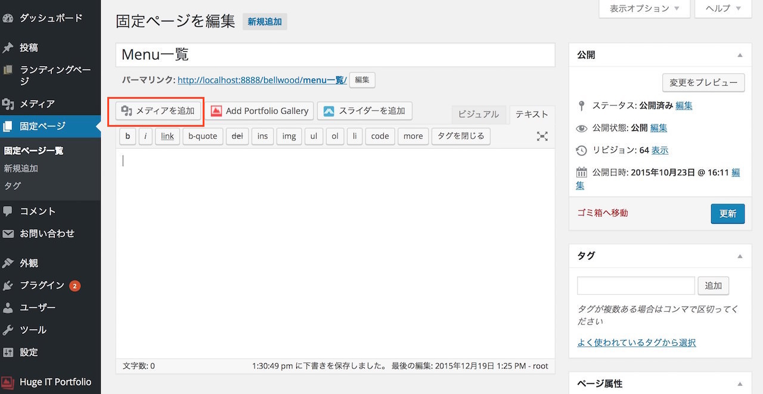Apply bold with the b toolbar button

[x=128, y=136]
